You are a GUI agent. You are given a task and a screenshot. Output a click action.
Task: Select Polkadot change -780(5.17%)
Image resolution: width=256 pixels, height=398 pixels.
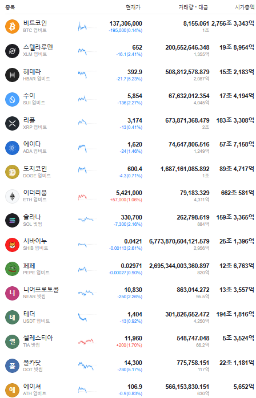(x=130, y=369)
